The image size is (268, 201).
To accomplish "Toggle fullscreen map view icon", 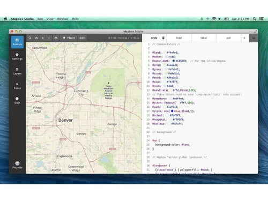I will [x=36, y=38].
